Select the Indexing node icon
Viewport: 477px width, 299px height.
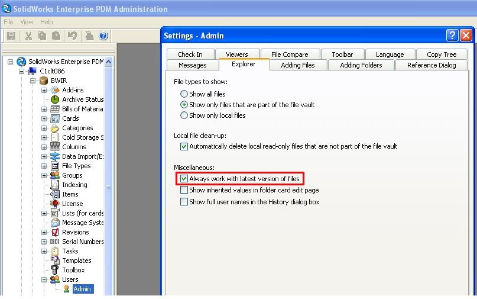tap(55, 185)
